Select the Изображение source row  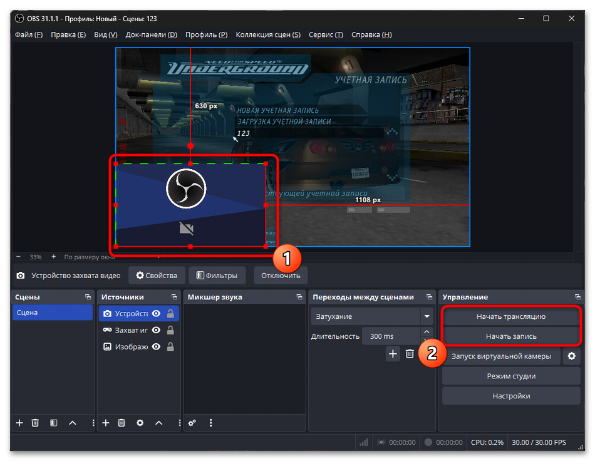[x=139, y=346]
